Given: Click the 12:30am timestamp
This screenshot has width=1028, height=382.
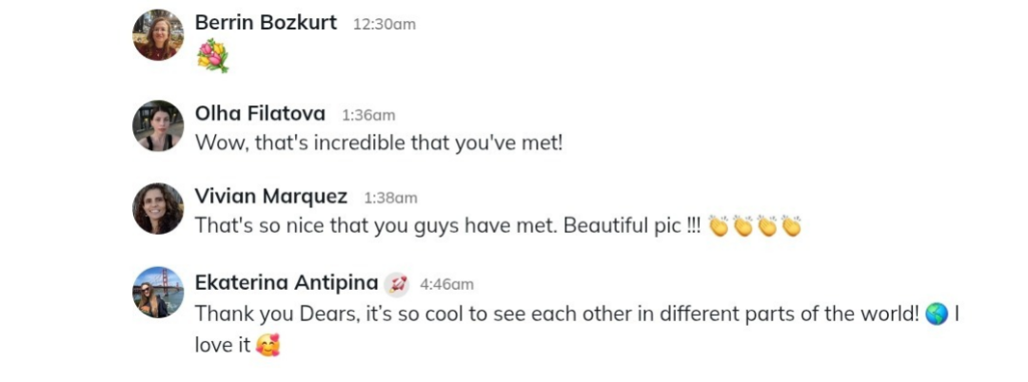Looking at the screenshot, I should click(x=384, y=24).
